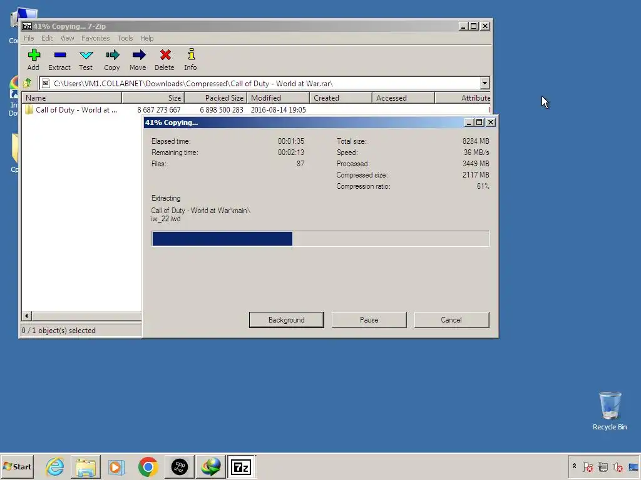The image size is (641, 480).
Task: Sort by the Created column header
Action: [341, 98]
